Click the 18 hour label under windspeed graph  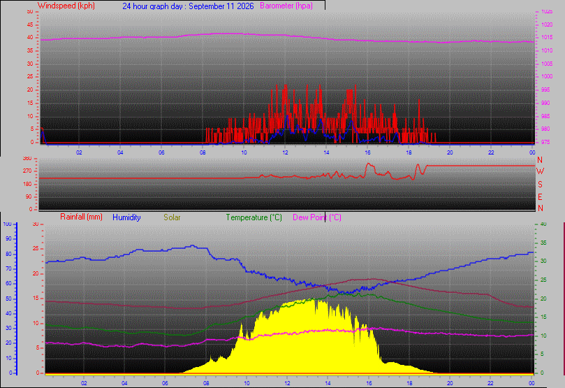409,152
